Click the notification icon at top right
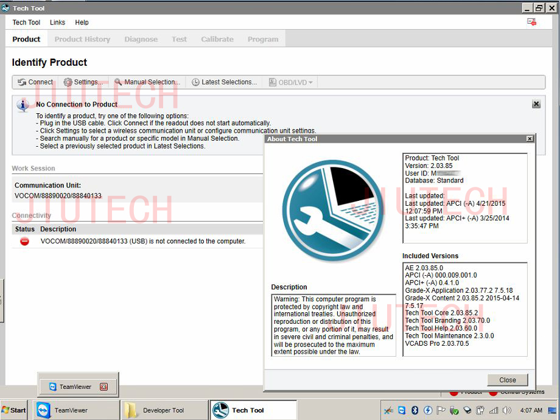Image resolution: width=560 pixels, height=420 pixels. tap(531, 22)
